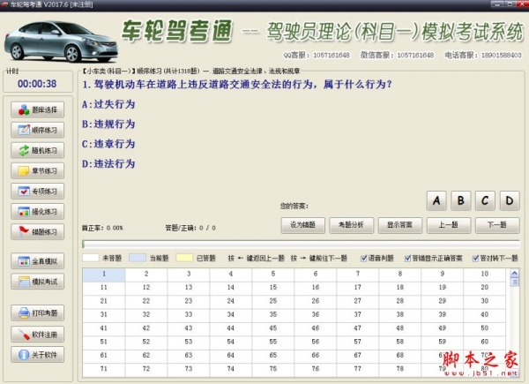
Task: Click 打印考题 print questions button
Action: pyautogui.click(x=37, y=313)
